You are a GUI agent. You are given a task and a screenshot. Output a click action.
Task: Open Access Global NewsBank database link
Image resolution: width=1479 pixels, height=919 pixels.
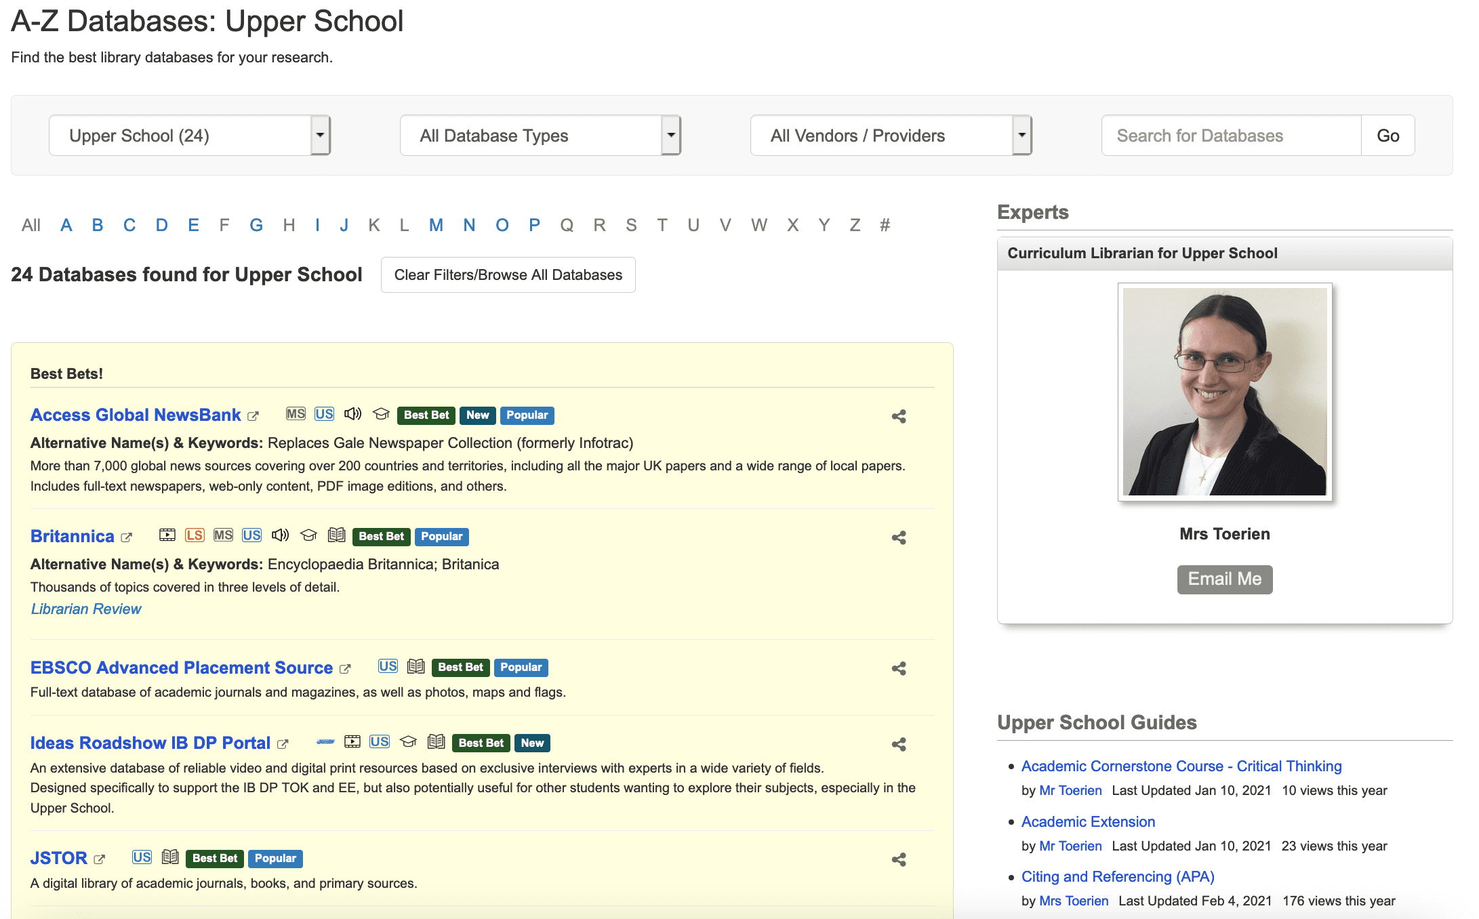[136, 415]
